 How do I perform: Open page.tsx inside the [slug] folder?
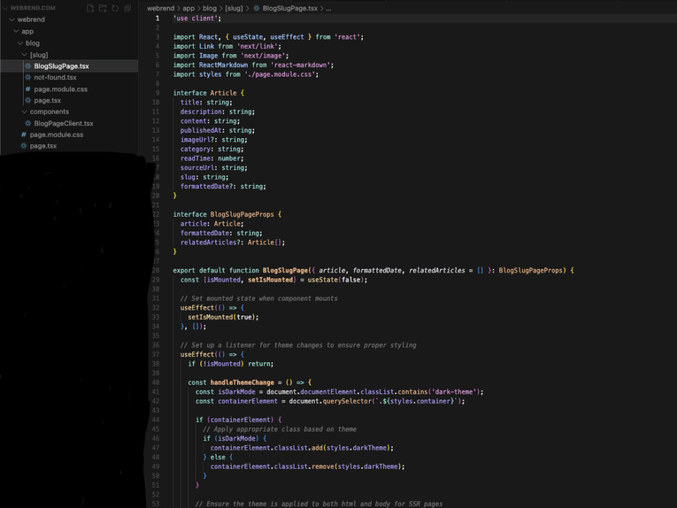click(x=47, y=100)
